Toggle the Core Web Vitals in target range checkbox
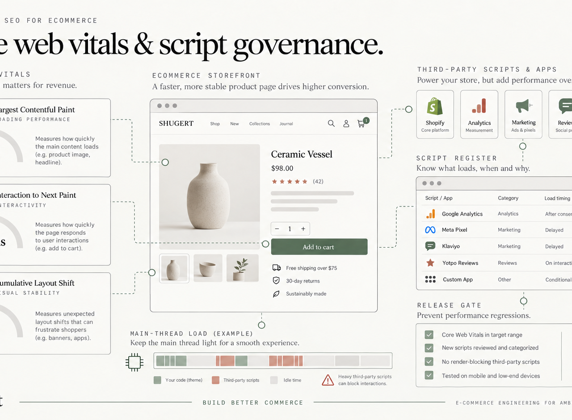Viewport: 572px width, 420px height. [429, 335]
